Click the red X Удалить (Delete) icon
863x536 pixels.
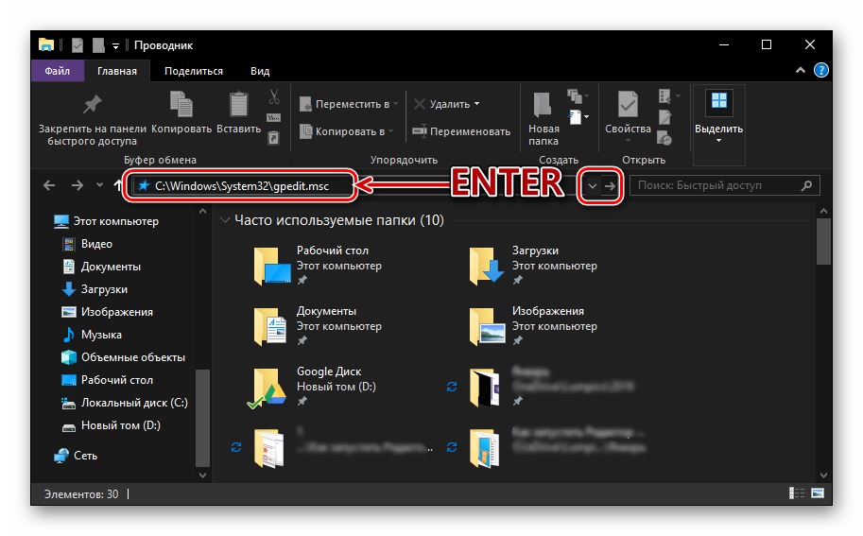[420, 104]
